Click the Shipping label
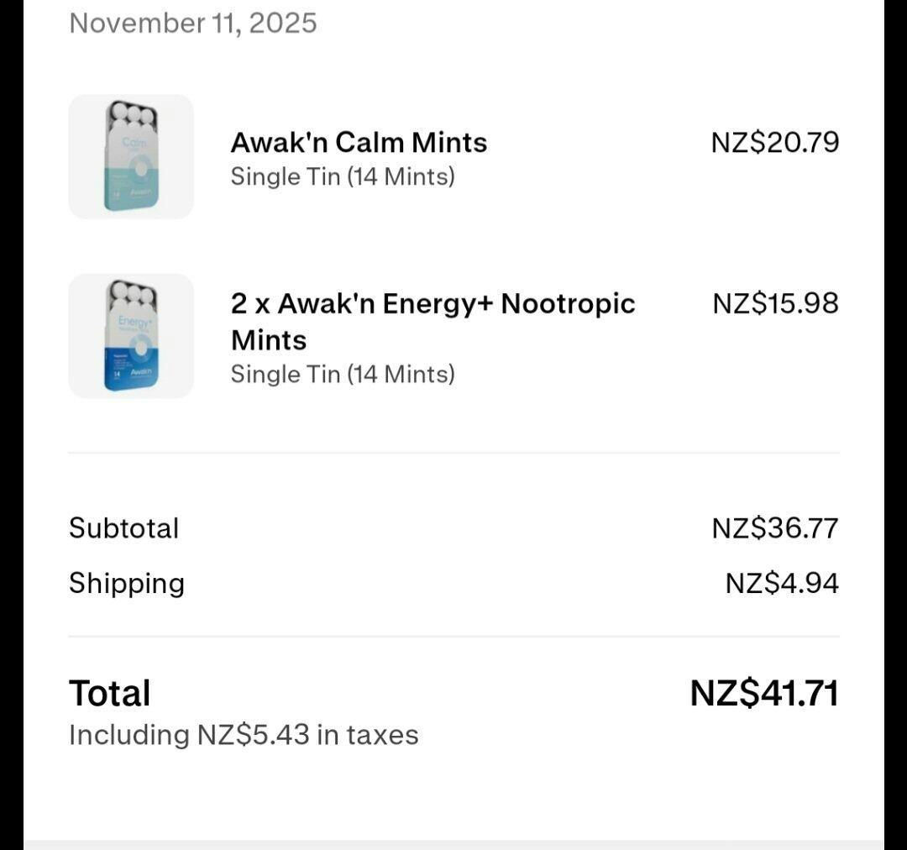 click(x=127, y=583)
